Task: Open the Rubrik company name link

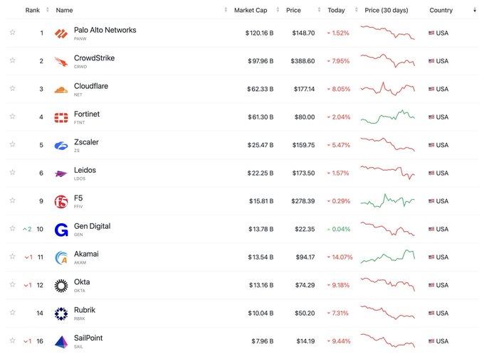Action: (x=85, y=310)
